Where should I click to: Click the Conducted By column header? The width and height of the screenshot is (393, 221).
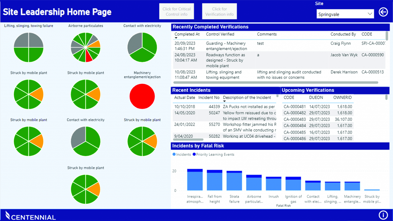(x=343, y=34)
